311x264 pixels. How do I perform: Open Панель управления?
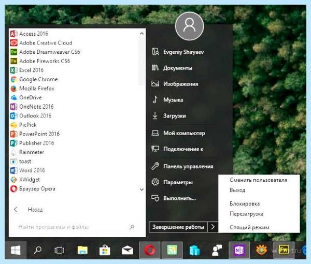coord(182,166)
